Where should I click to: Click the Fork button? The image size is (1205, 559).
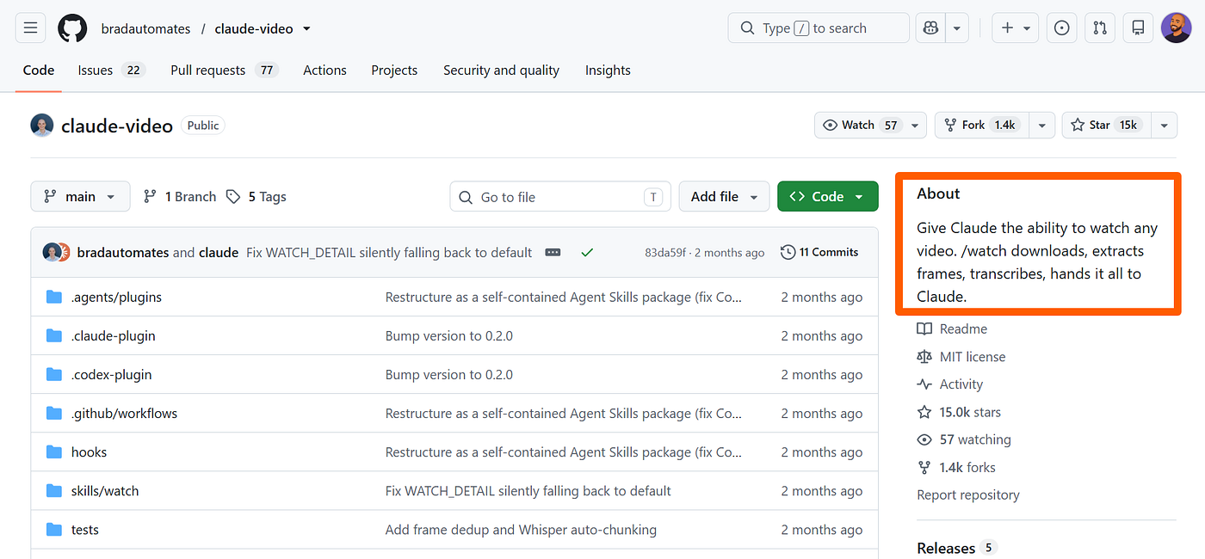click(981, 126)
